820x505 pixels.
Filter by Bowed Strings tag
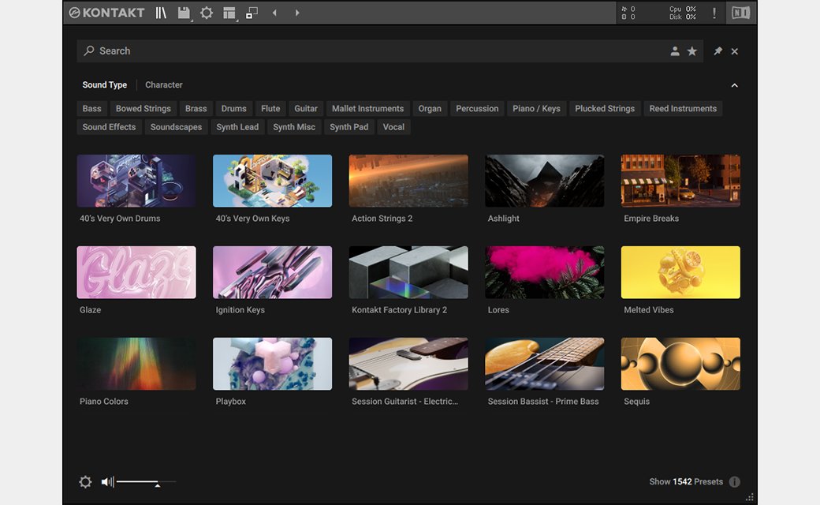tap(143, 109)
